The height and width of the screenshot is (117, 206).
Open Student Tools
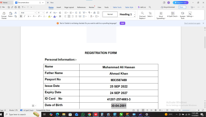coord(183,15)
